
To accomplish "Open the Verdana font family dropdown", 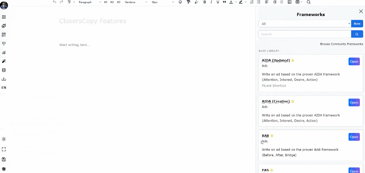I will click(136, 2).
